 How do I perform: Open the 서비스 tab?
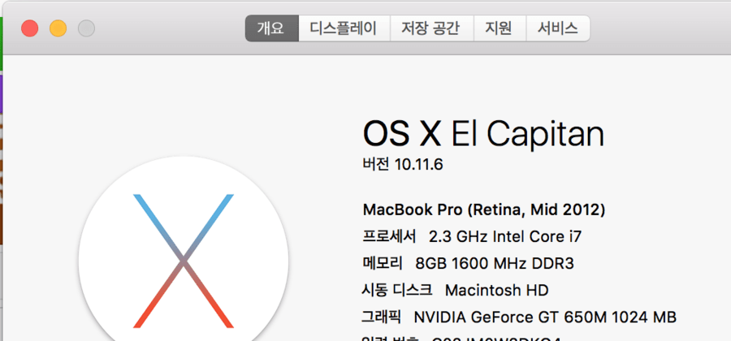[557, 28]
